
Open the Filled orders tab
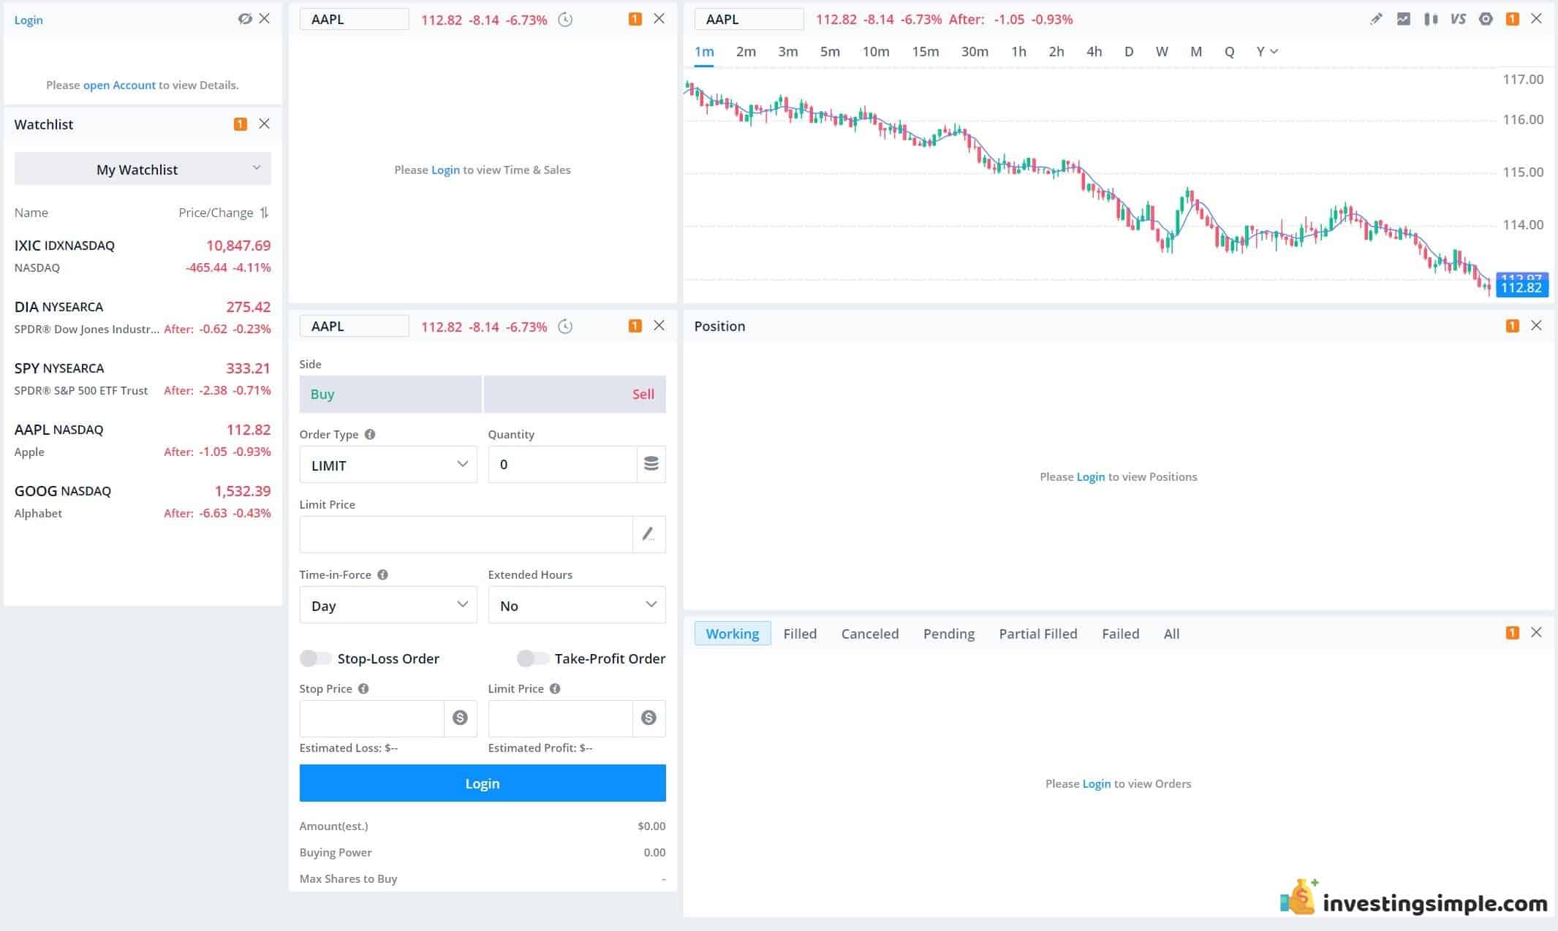(x=800, y=634)
